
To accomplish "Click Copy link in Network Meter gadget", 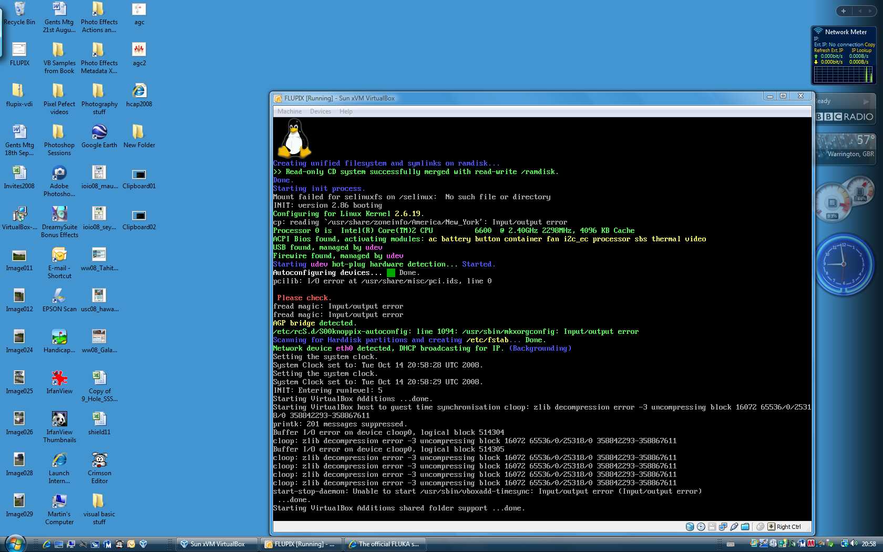I will click(x=870, y=45).
